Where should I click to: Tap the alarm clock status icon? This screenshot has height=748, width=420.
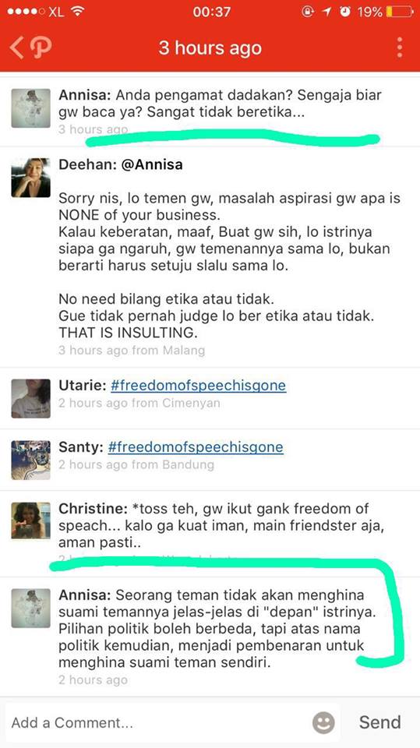coord(345,12)
